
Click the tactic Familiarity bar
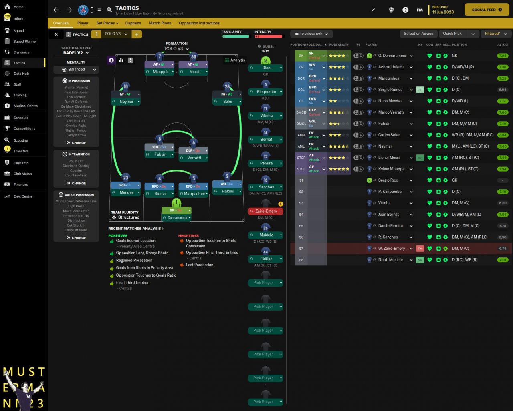click(235, 36)
